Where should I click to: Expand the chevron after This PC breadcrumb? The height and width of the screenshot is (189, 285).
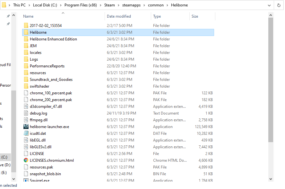point(29,5)
